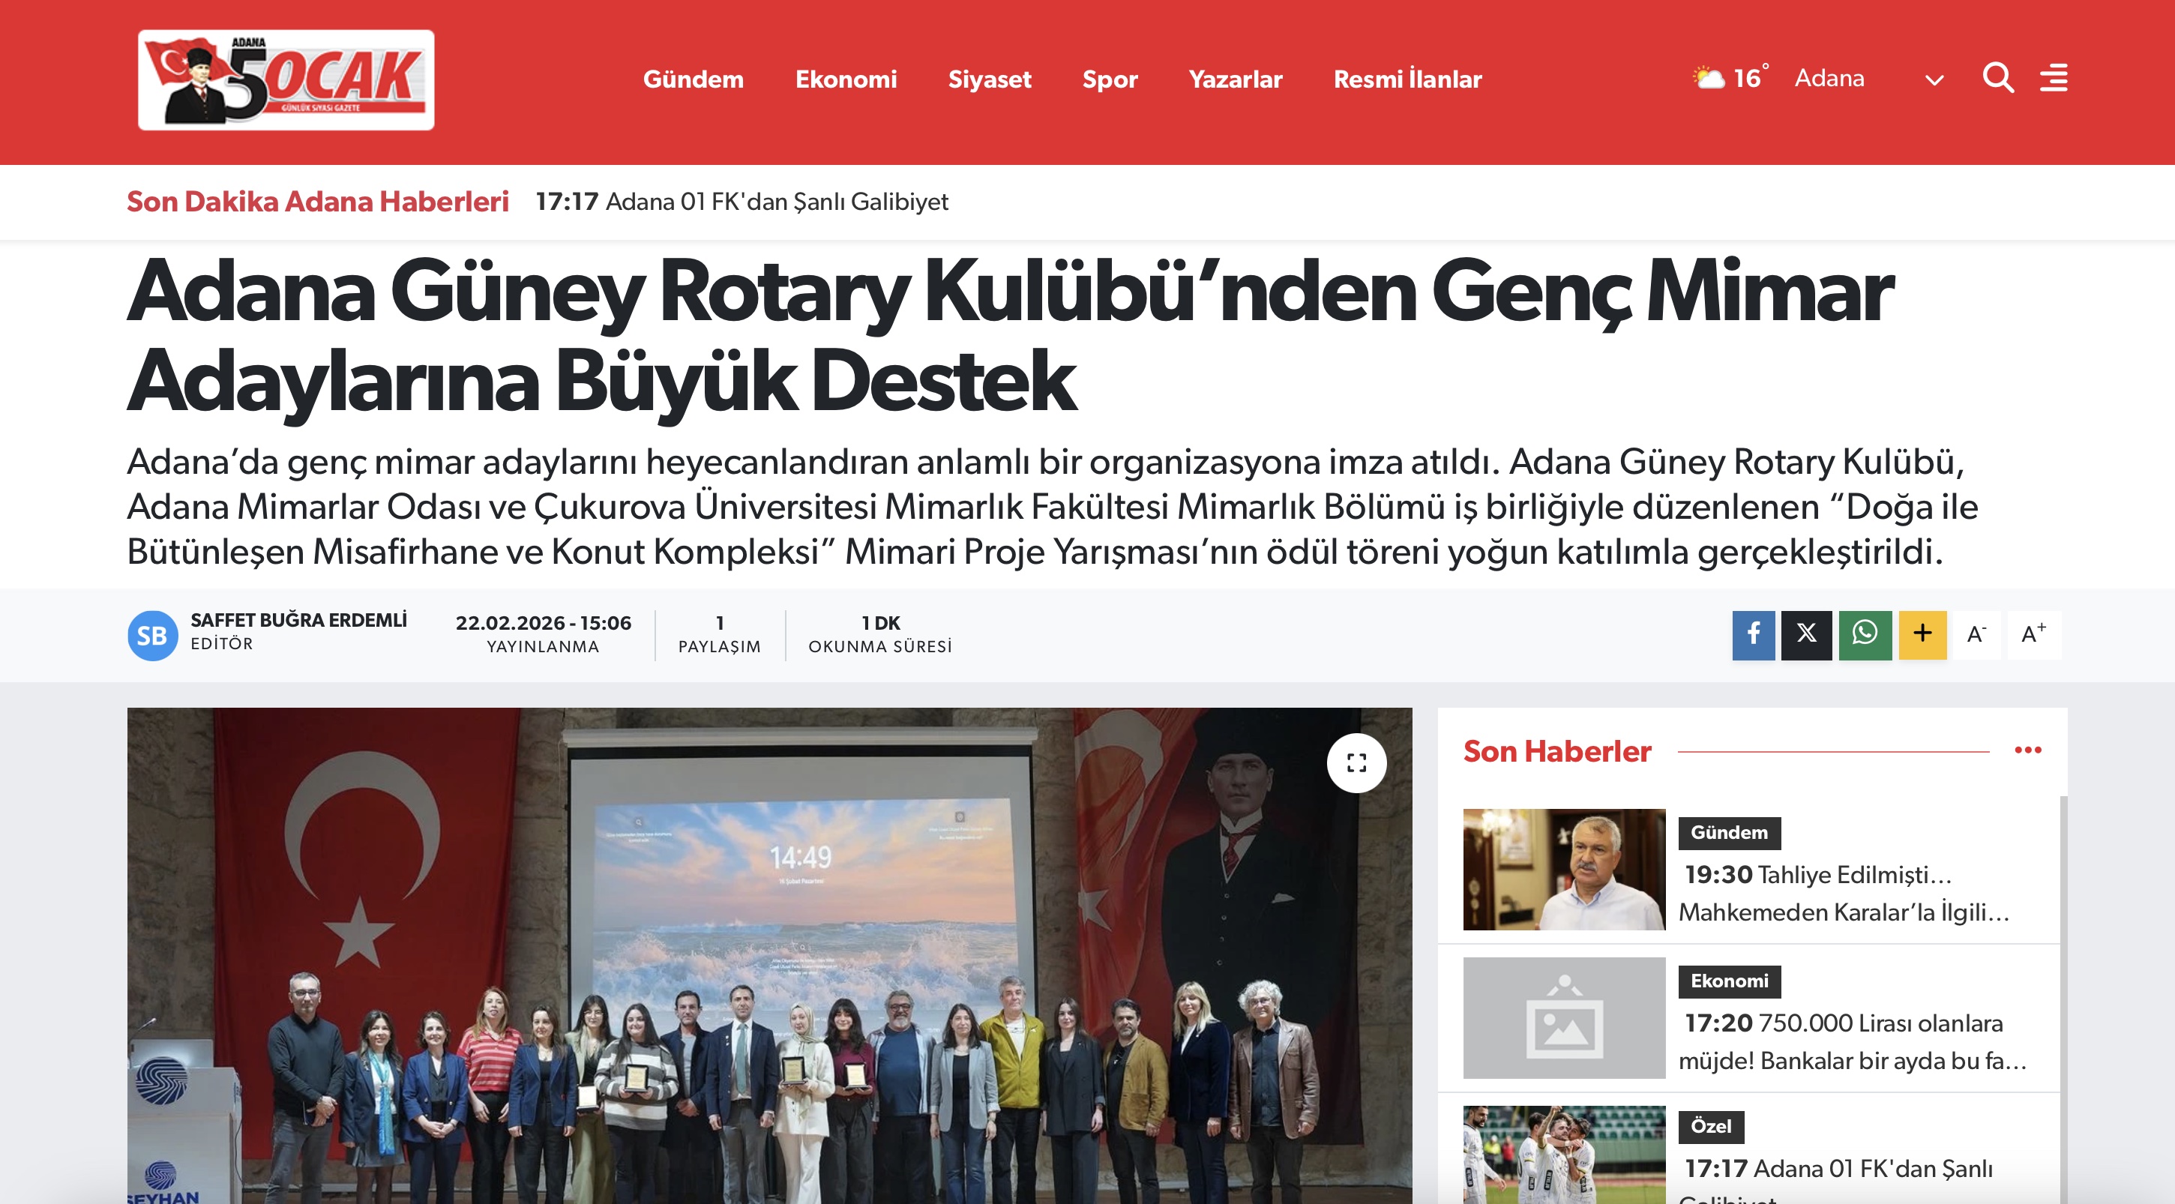Image resolution: width=2175 pixels, height=1204 pixels.
Task: Open the hamburger menu icon
Action: pyautogui.click(x=2054, y=78)
